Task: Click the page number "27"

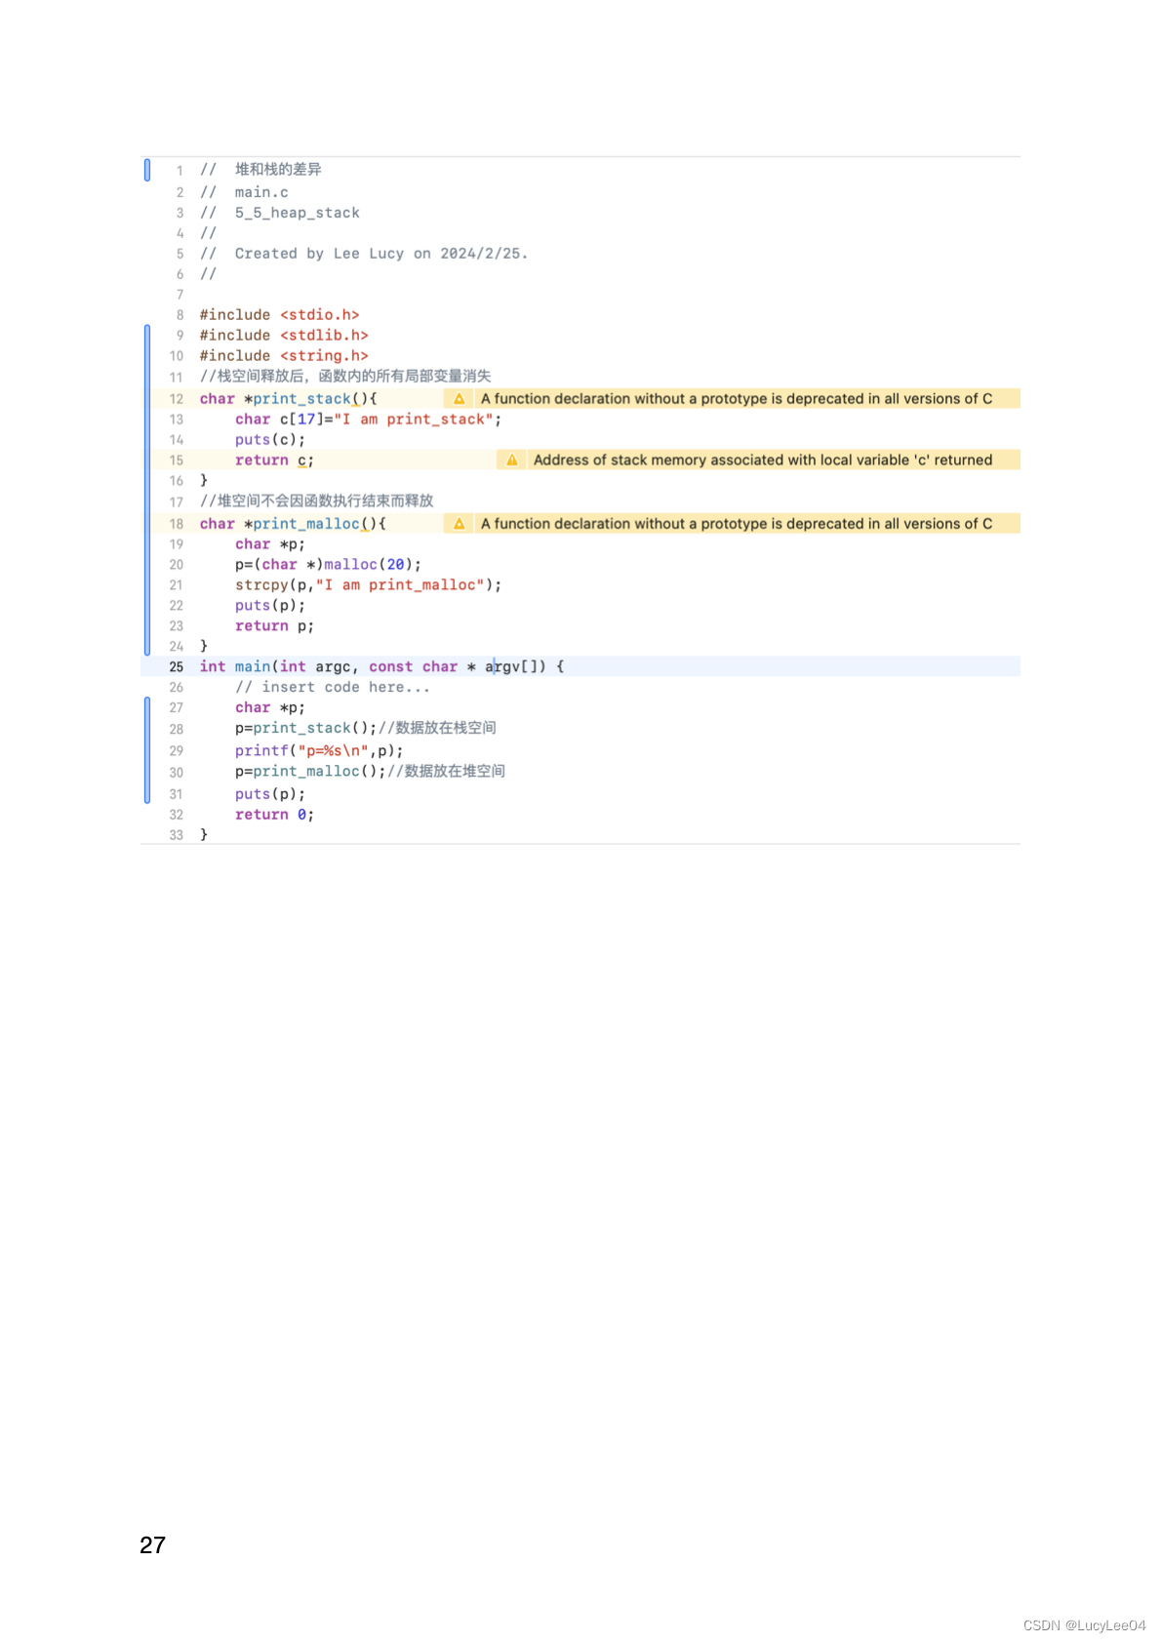Action: [x=152, y=1545]
